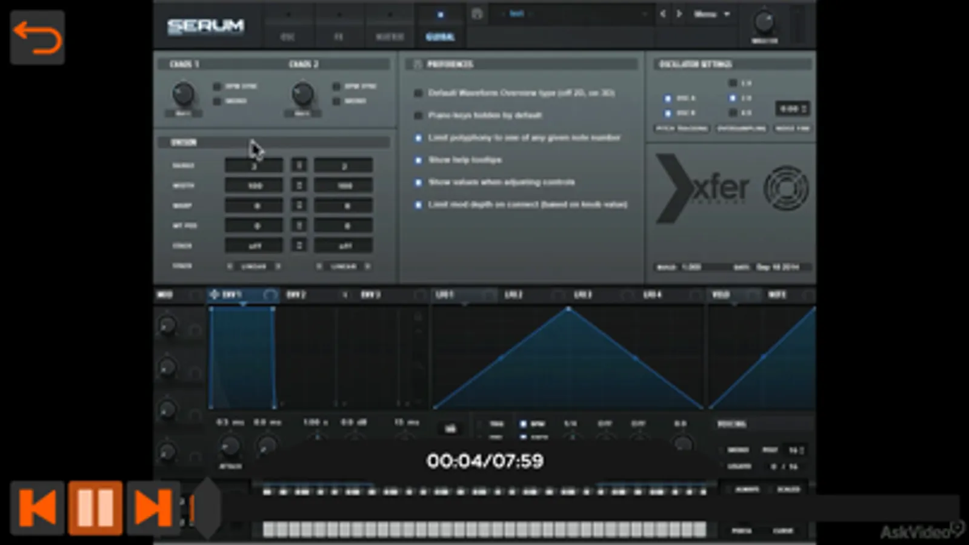The height and width of the screenshot is (545, 969).
Task: Switch to the FX tab
Action: (x=338, y=25)
